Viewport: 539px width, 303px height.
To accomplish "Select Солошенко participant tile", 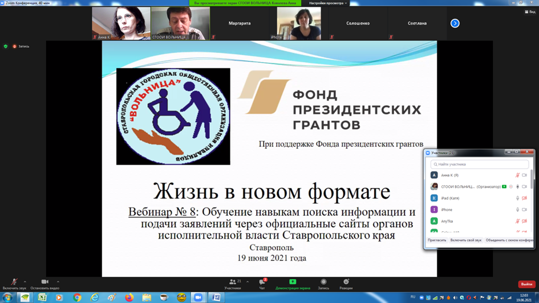I will pos(358,23).
